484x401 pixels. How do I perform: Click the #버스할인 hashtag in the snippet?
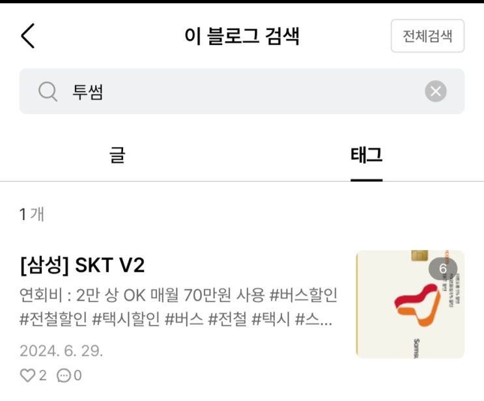(303, 295)
